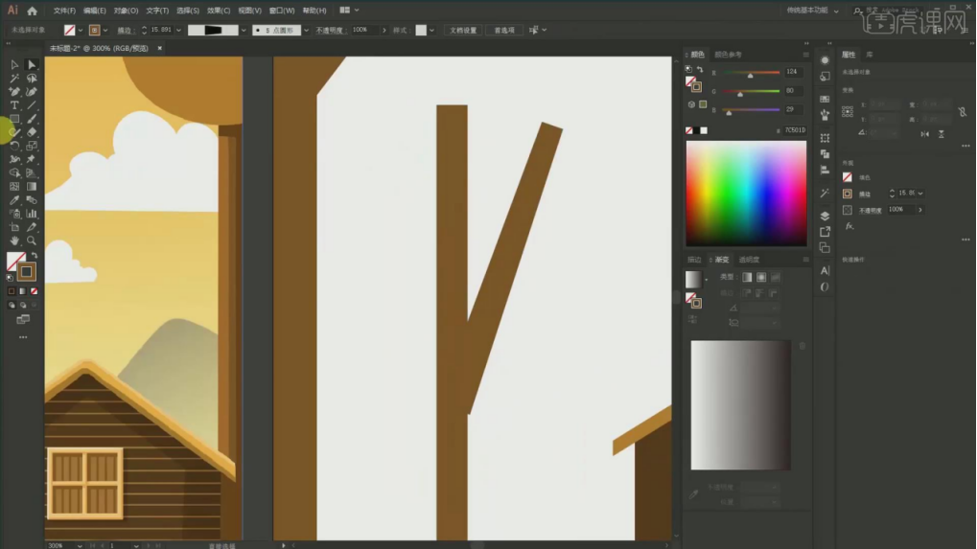Screen dimensions: 977x549
Task: Switch to the 颜色参考 tab
Action: 728,55
